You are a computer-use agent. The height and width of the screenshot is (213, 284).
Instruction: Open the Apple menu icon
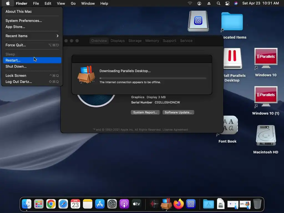coord(8,3)
